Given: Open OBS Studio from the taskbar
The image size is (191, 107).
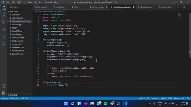Looking at the screenshot, I should click(x=118, y=103).
